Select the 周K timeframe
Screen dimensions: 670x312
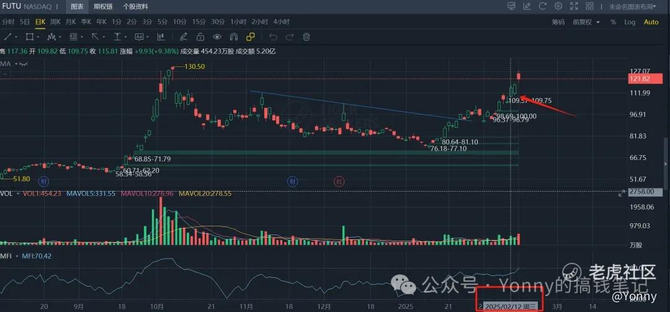pos(56,22)
